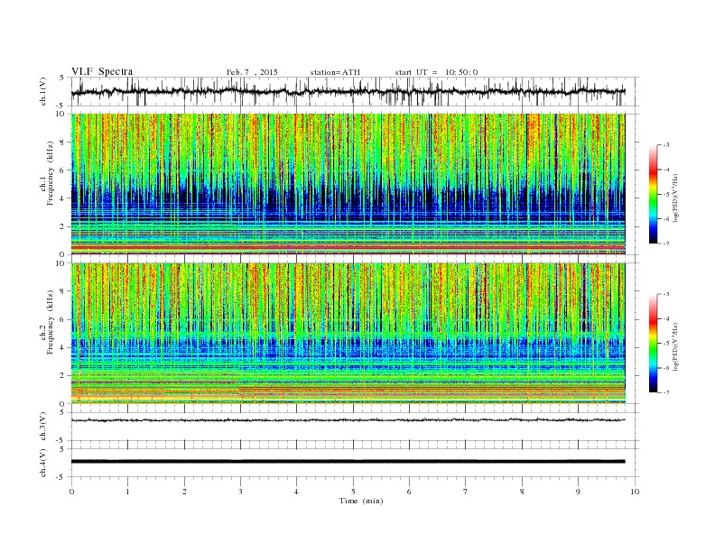Click the ch.1 "Frequency (kHz)" axis label
This screenshot has width=715, height=552.
(x=51, y=173)
